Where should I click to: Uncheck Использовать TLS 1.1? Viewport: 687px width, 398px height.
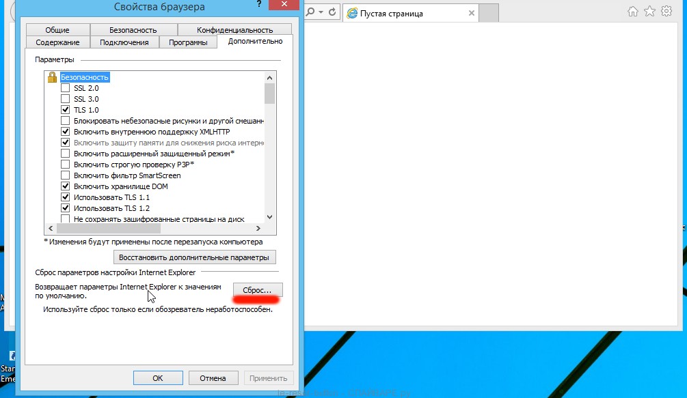click(66, 197)
